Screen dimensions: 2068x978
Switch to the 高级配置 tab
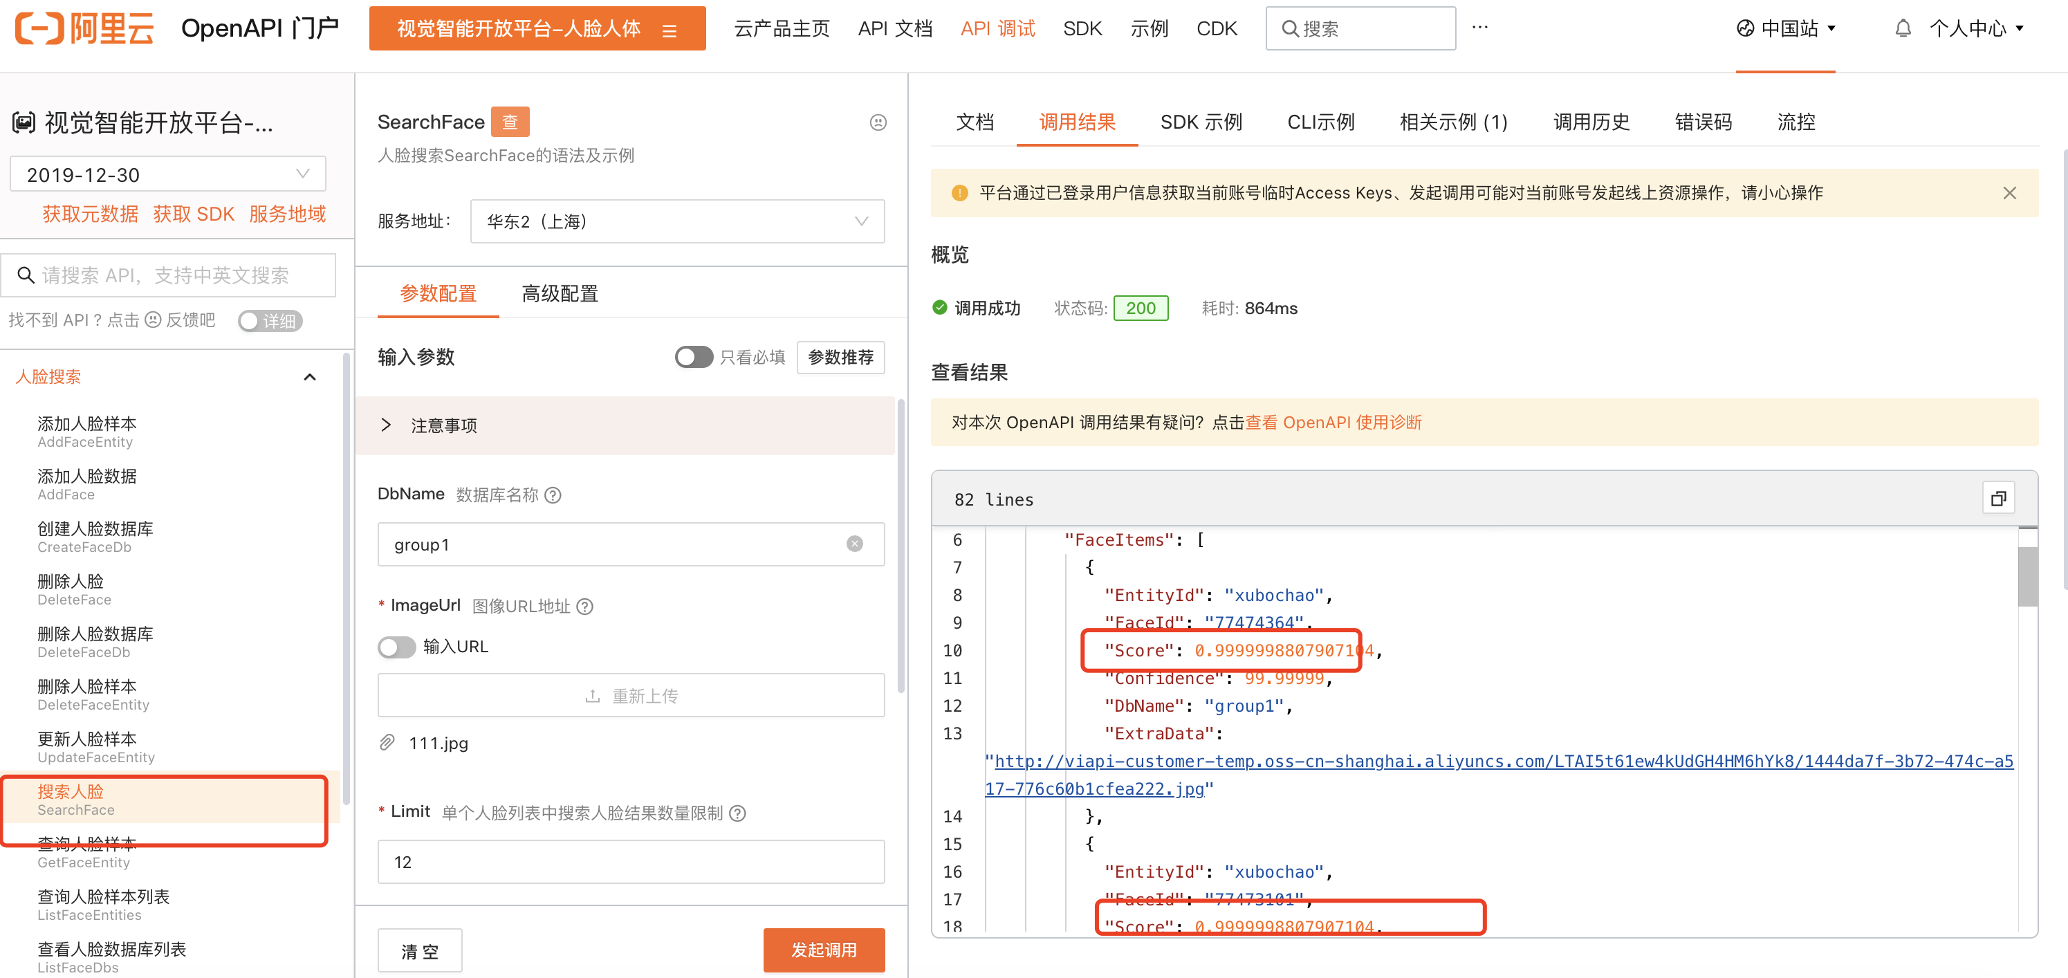tap(560, 294)
